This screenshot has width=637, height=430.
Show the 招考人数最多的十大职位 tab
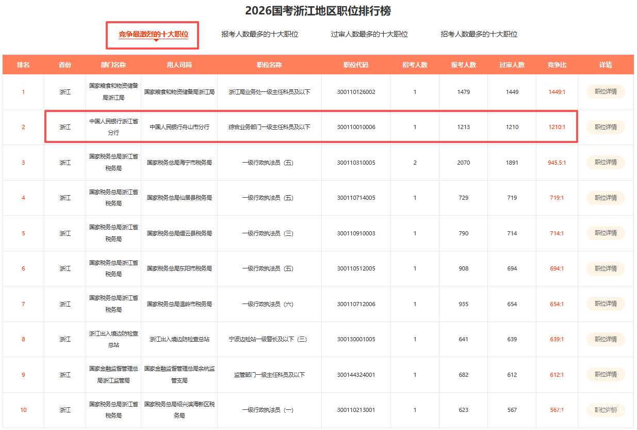[479, 35]
